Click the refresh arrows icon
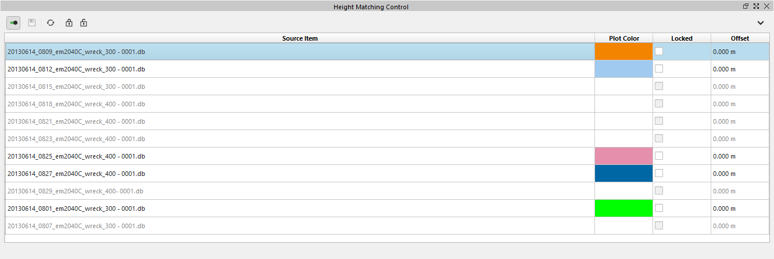 click(x=51, y=23)
